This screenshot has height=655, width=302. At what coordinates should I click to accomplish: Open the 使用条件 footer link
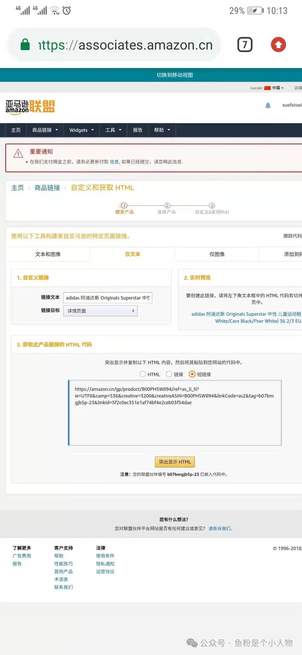pyautogui.click(x=105, y=556)
